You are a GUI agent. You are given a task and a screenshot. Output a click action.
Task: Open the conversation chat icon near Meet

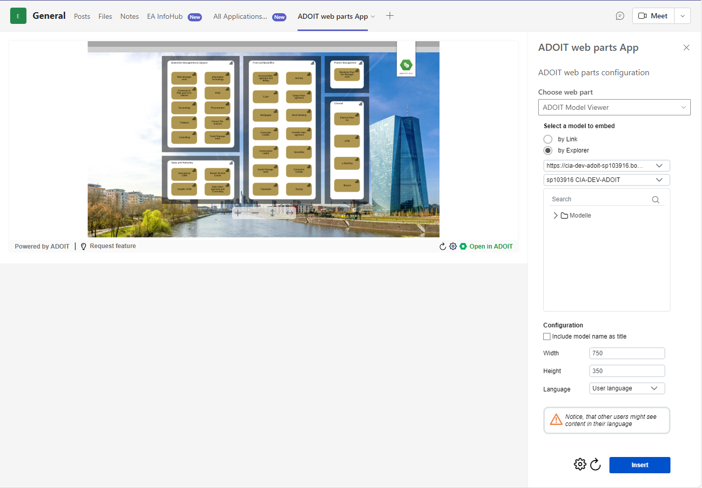pyautogui.click(x=620, y=16)
